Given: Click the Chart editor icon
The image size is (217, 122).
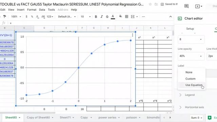Looking at the screenshot, I should click(x=180, y=19).
